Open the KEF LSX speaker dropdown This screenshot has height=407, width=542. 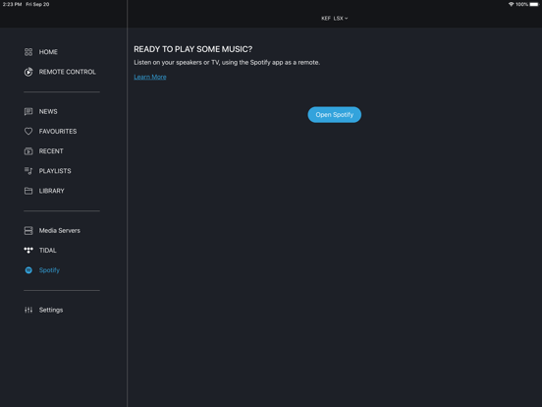334,19
